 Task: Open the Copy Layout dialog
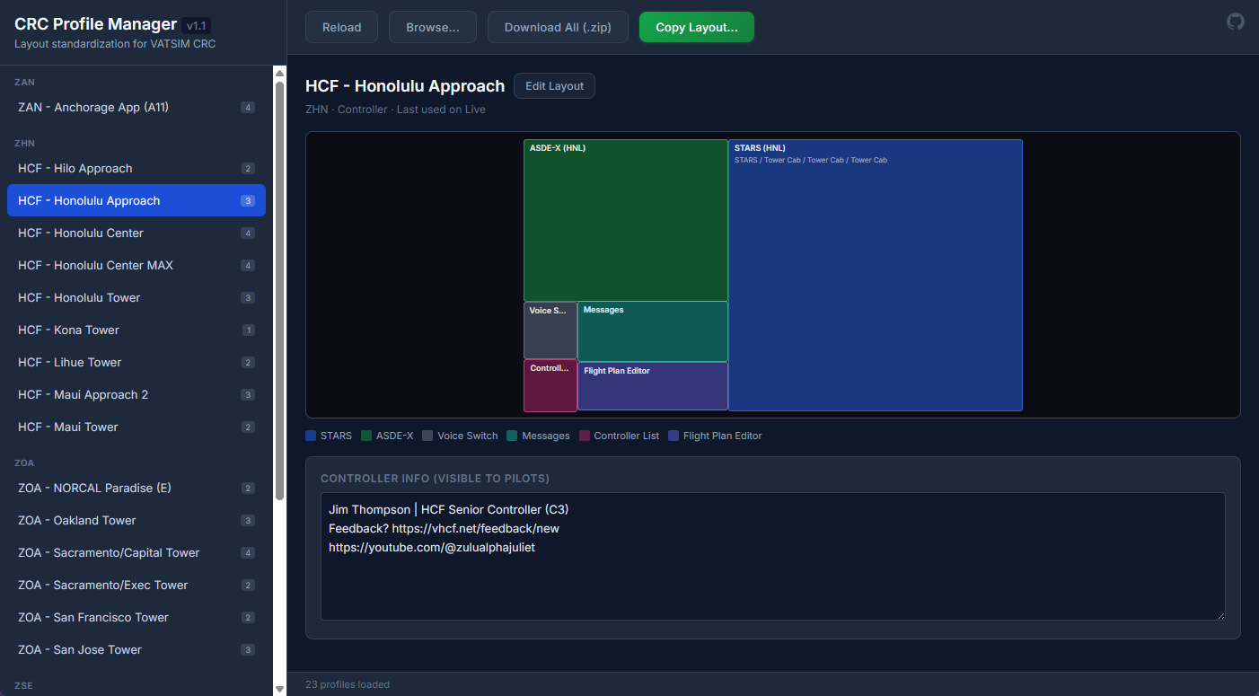point(697,27)
